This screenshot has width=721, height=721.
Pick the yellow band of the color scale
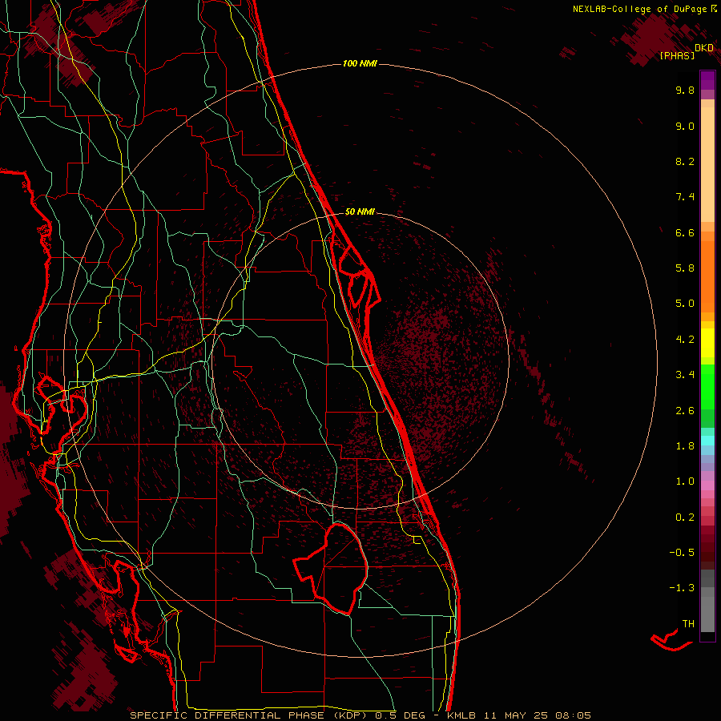click(x=707, y=342)
